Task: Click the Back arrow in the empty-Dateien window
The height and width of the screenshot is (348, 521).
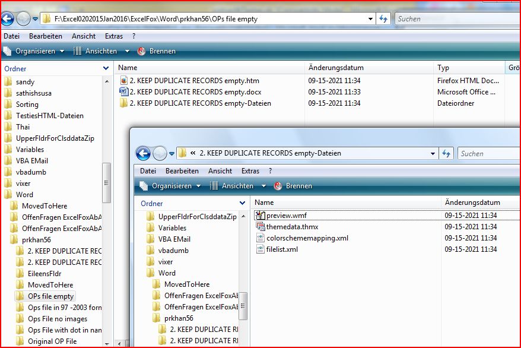Action: [x=144, y=154]
